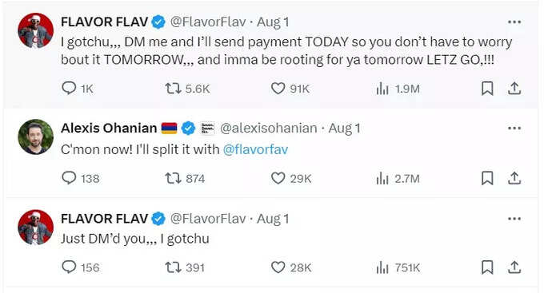Open @FlavorFlav handle on last tweet

pos(208,219)
